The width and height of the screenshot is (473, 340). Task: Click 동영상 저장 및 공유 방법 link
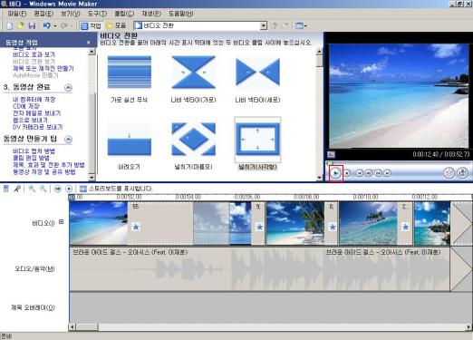coord(44,171)
